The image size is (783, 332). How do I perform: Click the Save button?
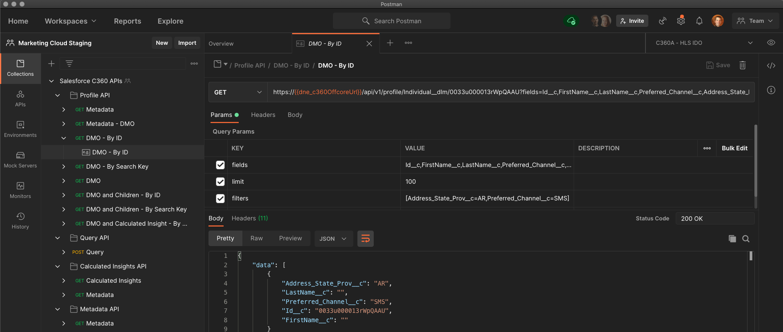[x=718, y=65]
